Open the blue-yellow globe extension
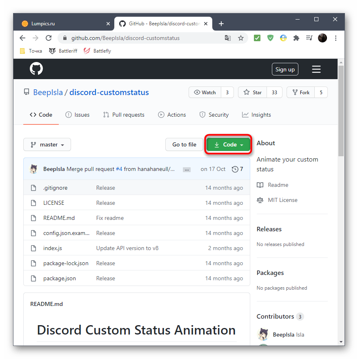Screen dimensions: 358x359 283,38
